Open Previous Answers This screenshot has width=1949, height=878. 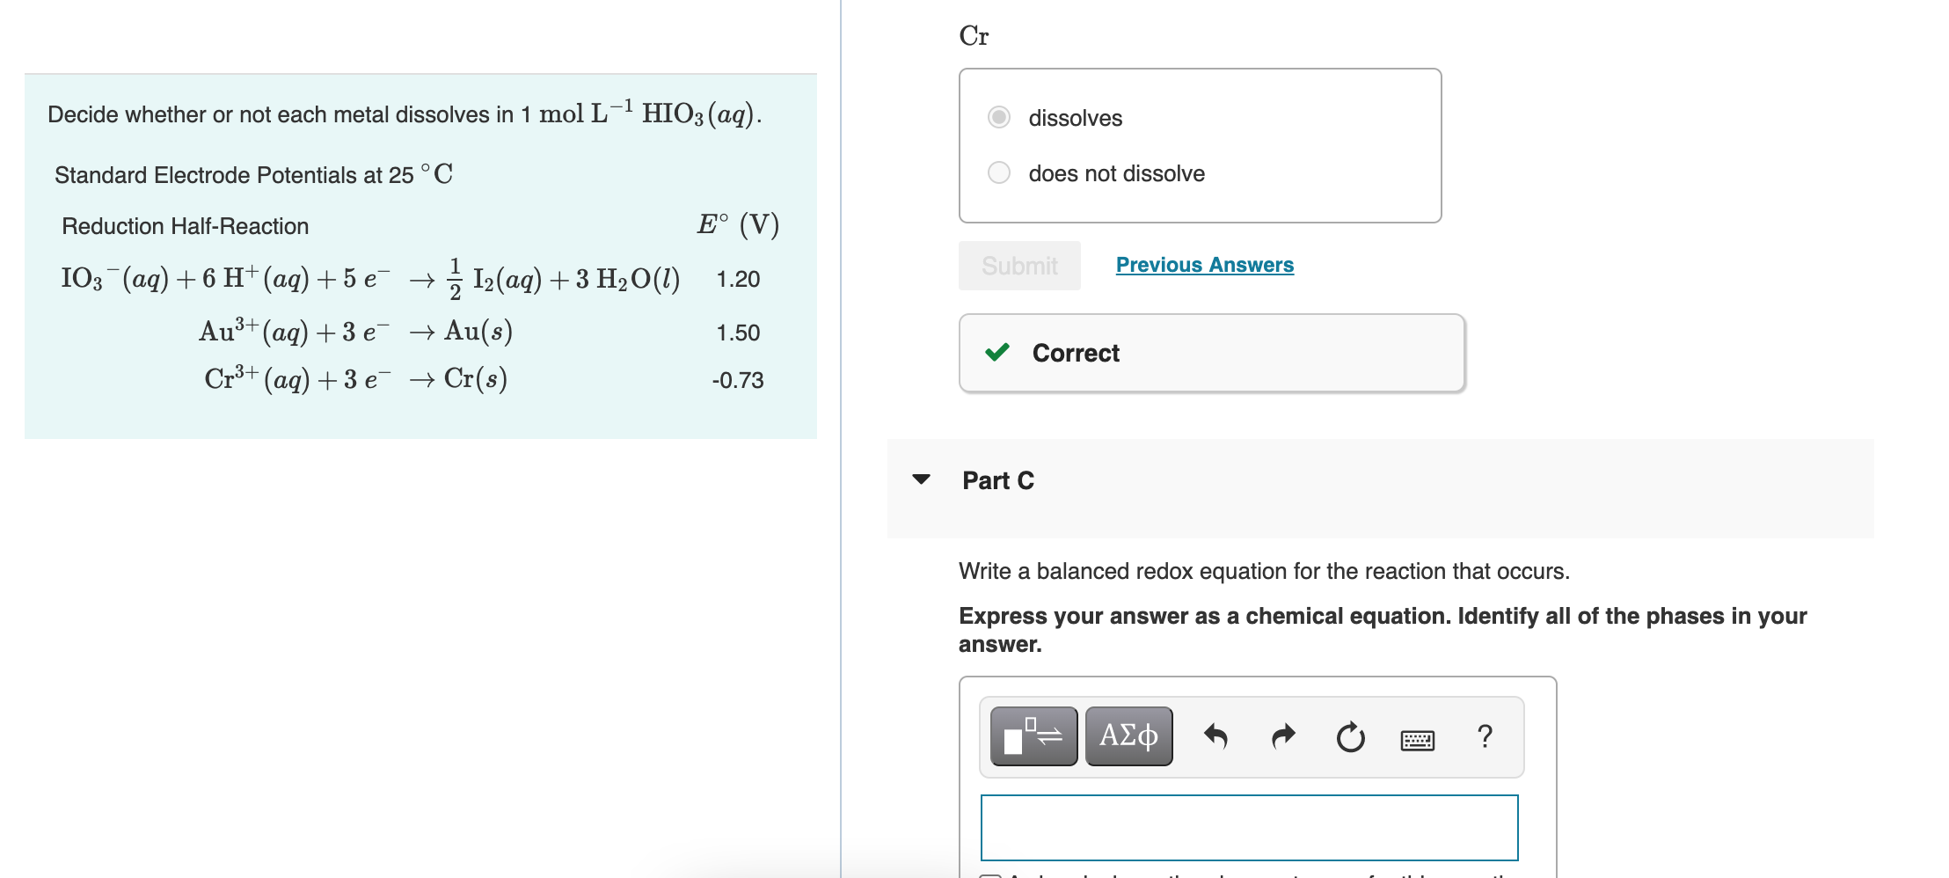(x=1205, y=264)
